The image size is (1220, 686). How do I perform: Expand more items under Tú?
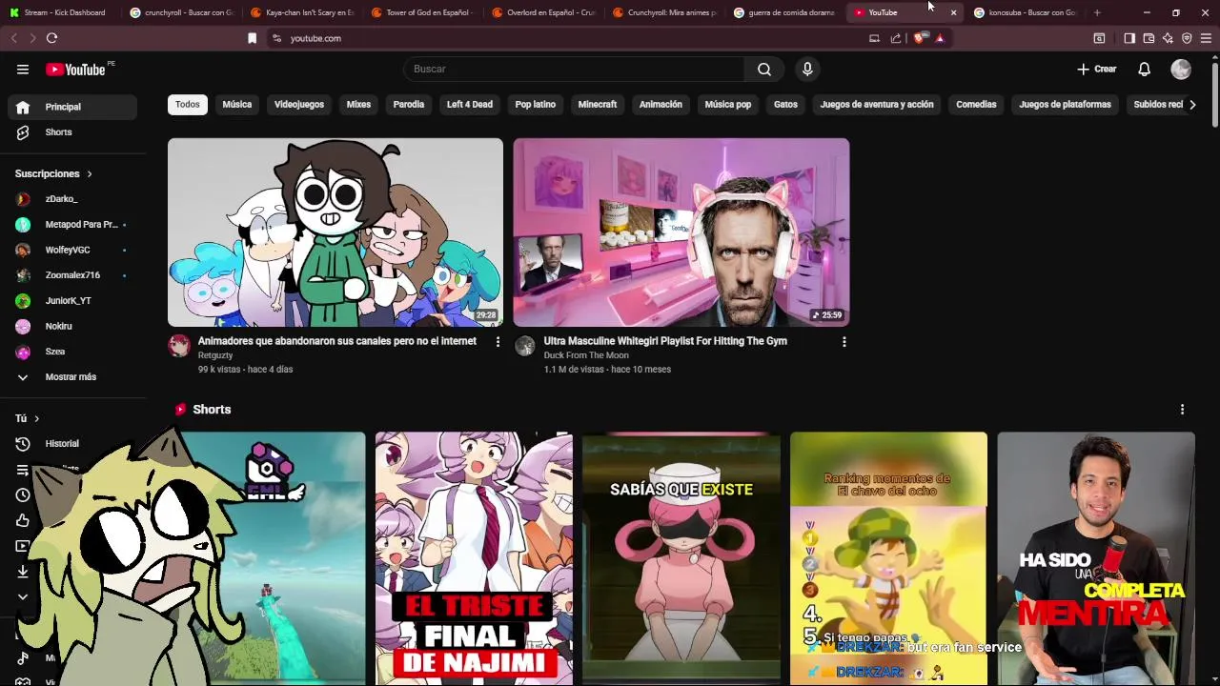coord(23,596)
